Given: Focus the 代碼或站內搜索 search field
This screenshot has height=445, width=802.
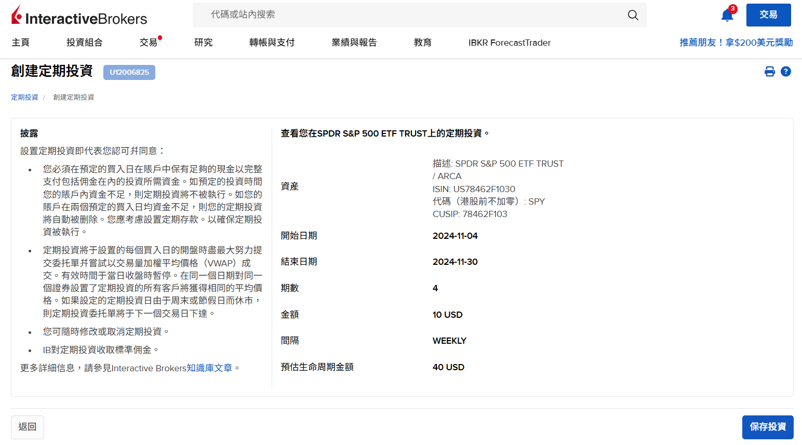Looking at the screenshot, I should point(420,15).
